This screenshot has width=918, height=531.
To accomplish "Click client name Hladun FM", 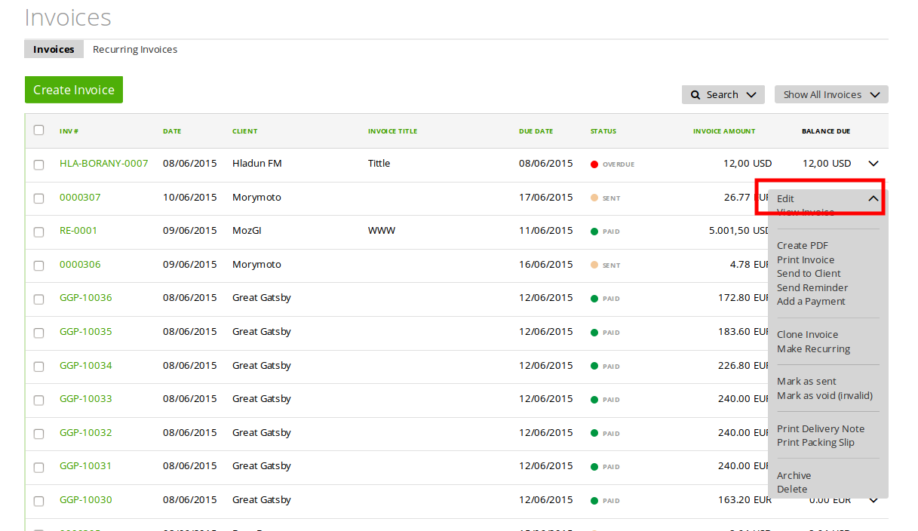I will click(257, 163).
